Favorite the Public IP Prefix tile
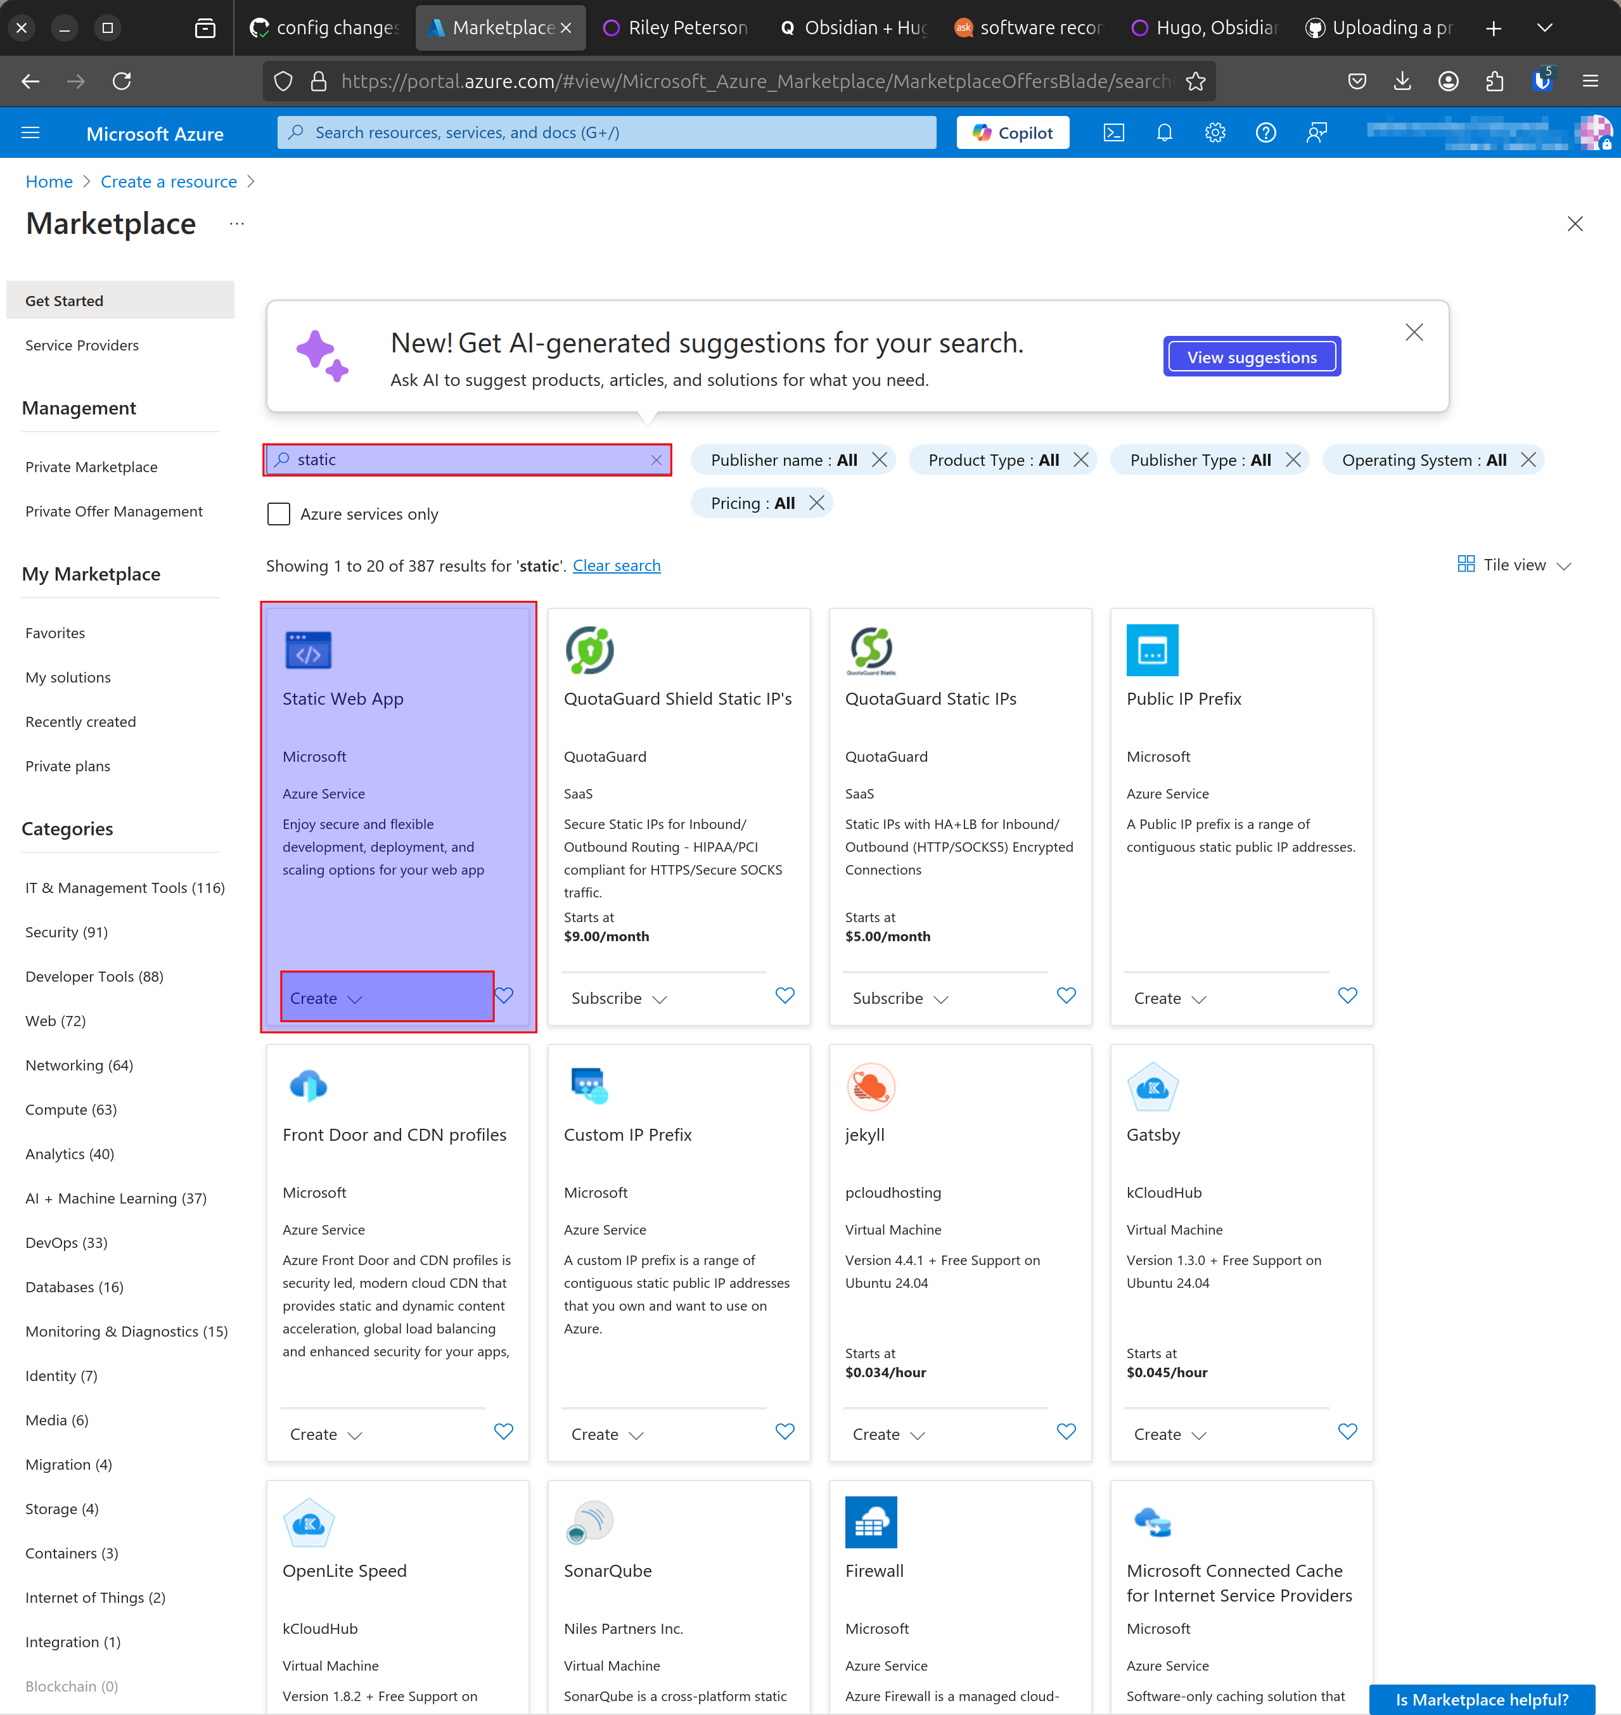The image size is (1621, 1715). (1347, 995)
